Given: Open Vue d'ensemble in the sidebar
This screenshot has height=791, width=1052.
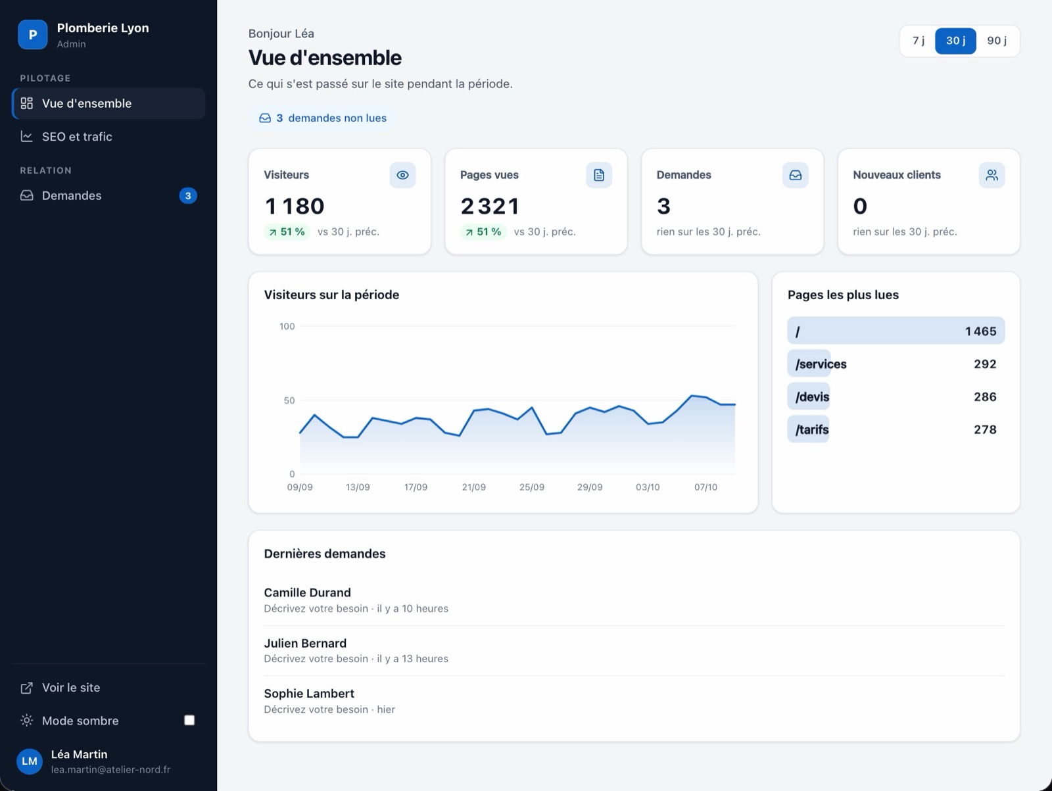Looking at the screenshot, I should click(x=109, y=103).
